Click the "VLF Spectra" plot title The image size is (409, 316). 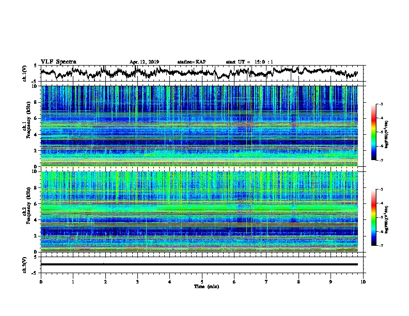coord(58,62)
